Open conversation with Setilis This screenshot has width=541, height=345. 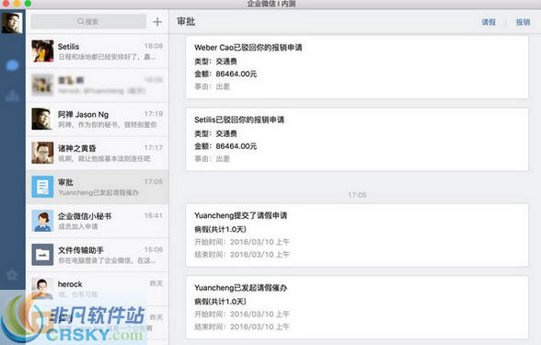click(98, 52)
